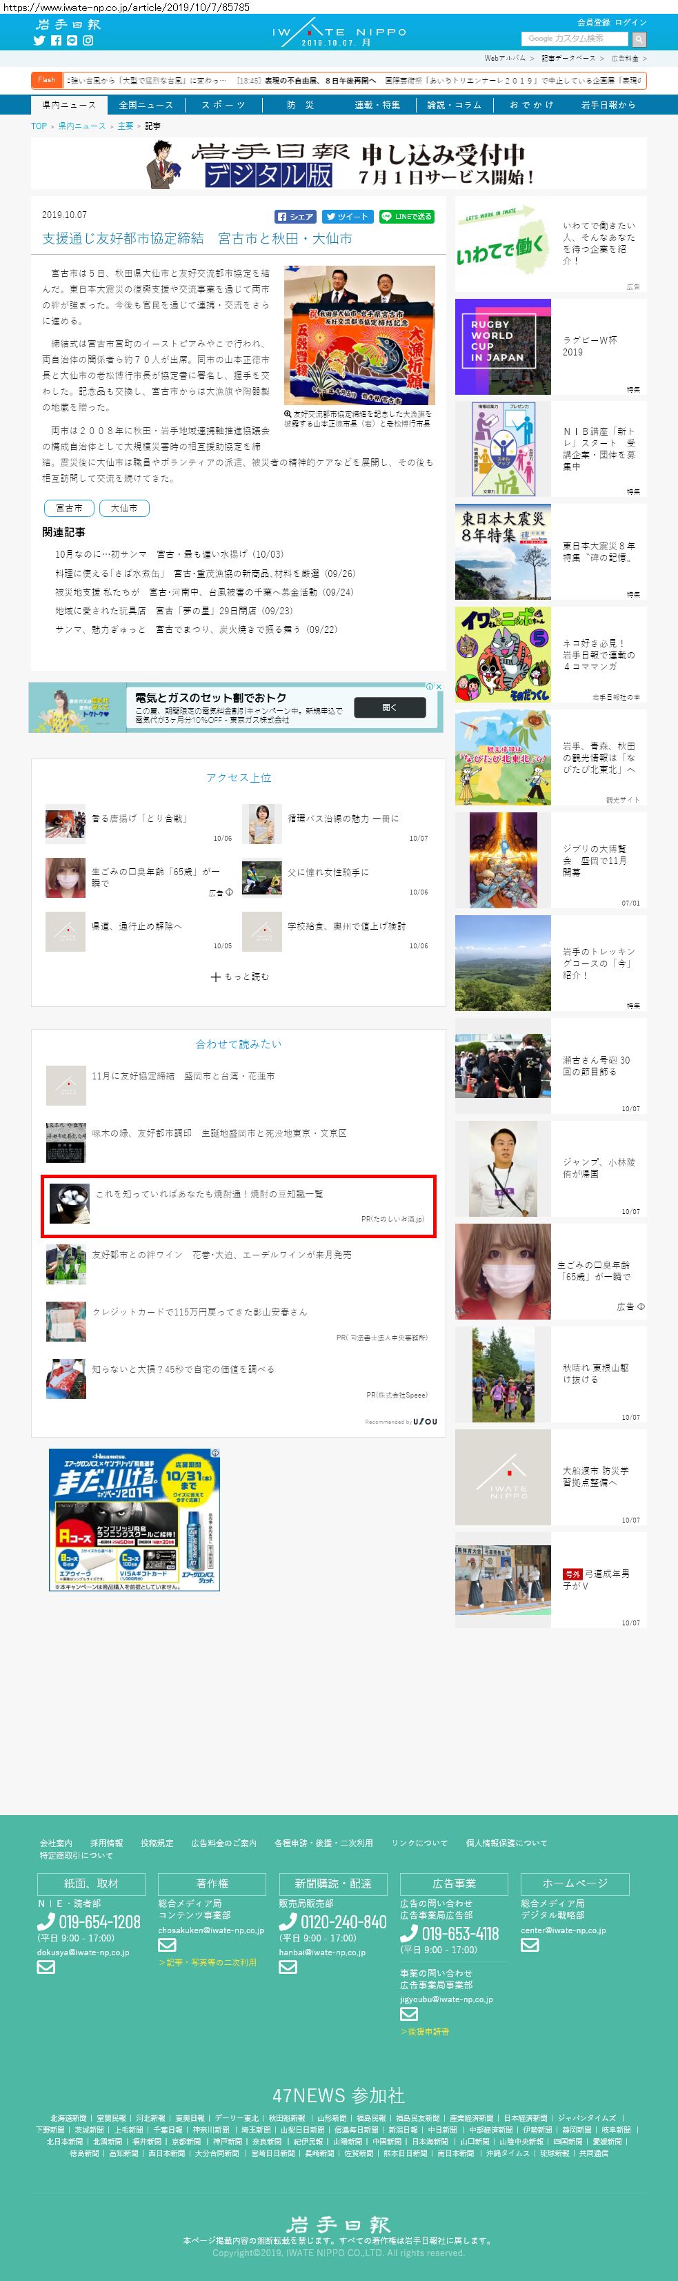The width and height of the screenshot is (678, 2281).
Task: Send the article via LINEで送る button
Action: tap(406, 216)
